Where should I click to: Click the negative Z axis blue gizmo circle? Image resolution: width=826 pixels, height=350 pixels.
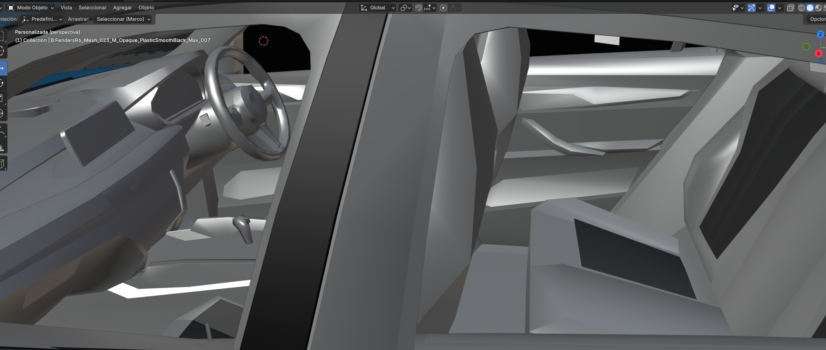pyautogui.click(x=821, y=60)
